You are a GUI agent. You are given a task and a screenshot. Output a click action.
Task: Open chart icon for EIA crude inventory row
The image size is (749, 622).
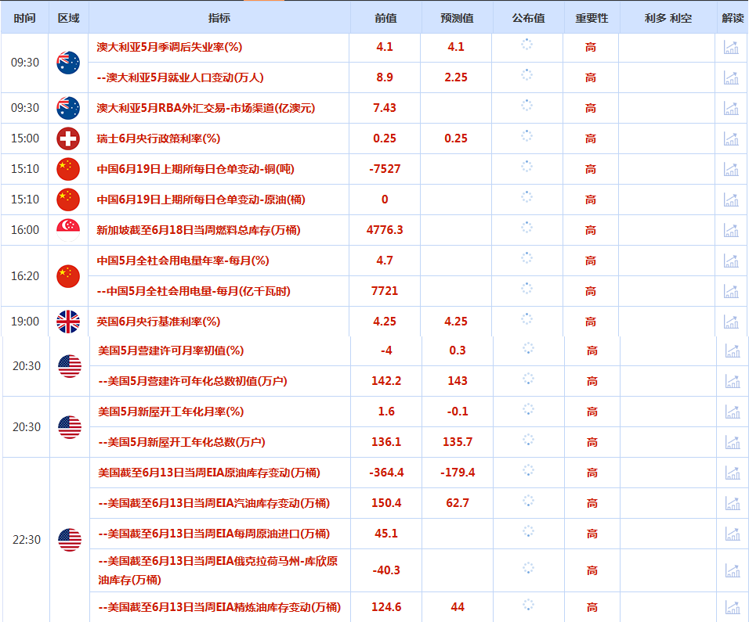pos(733,473)
